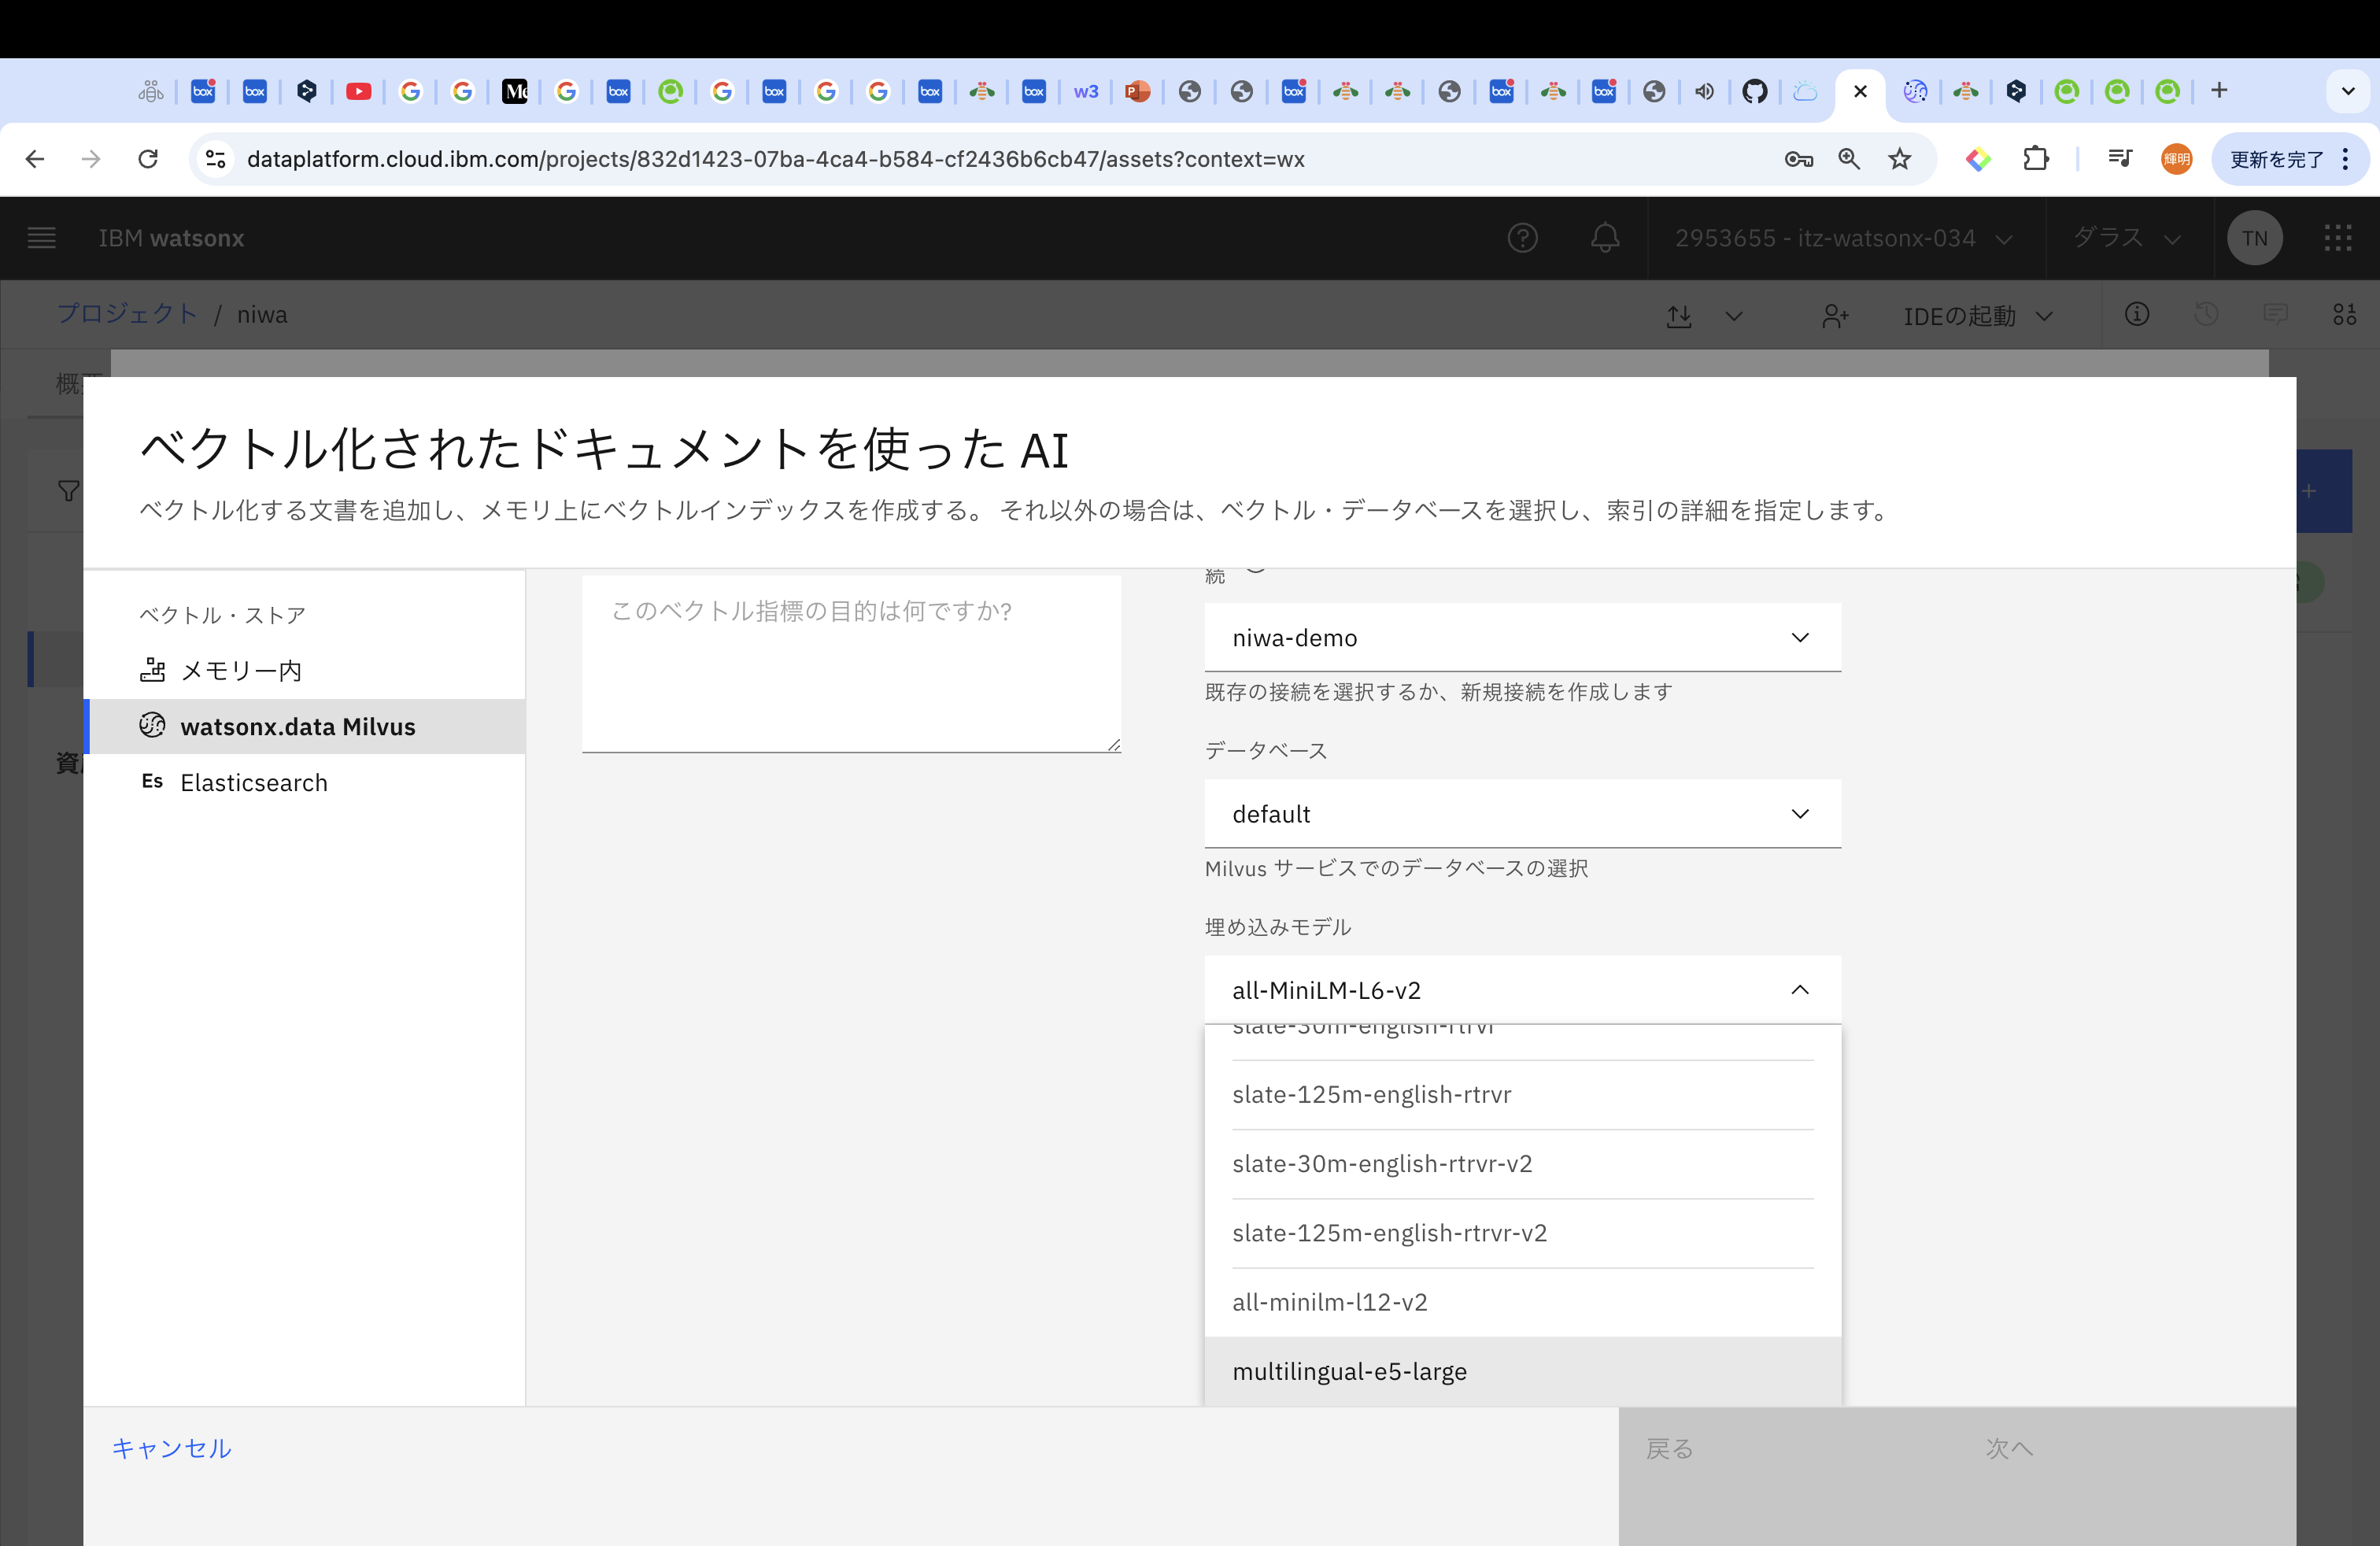2380x1546 pixels.
Task: Open the default database dropdown
Action: 1521,814
